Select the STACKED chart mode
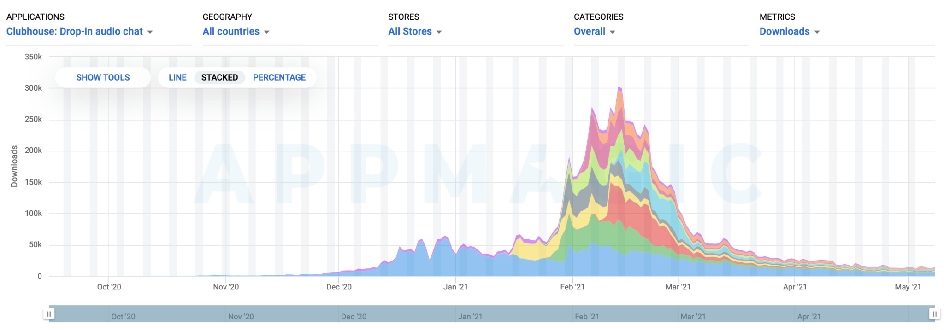This screenshot has height=330, width=944. pos(219,77)
